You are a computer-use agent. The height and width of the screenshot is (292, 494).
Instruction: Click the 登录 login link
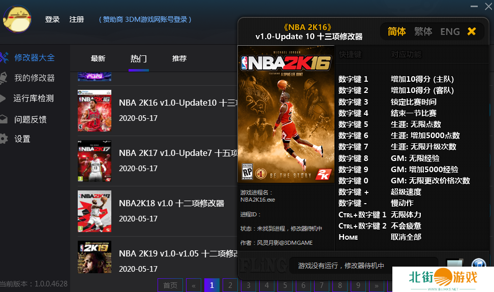coord(52,19)
